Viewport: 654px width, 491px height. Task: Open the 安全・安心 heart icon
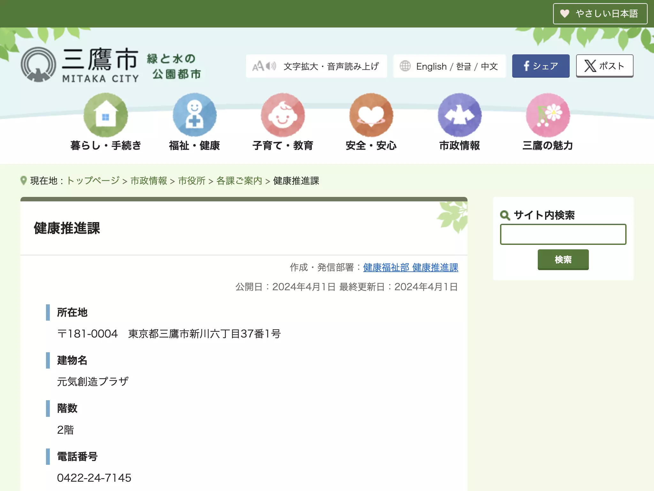[x=371, y=115]
